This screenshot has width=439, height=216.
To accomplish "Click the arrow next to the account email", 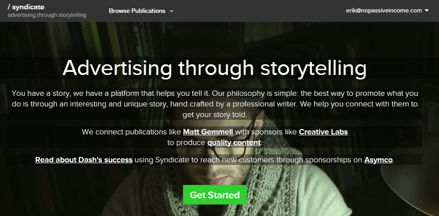I will pos(427,11).
